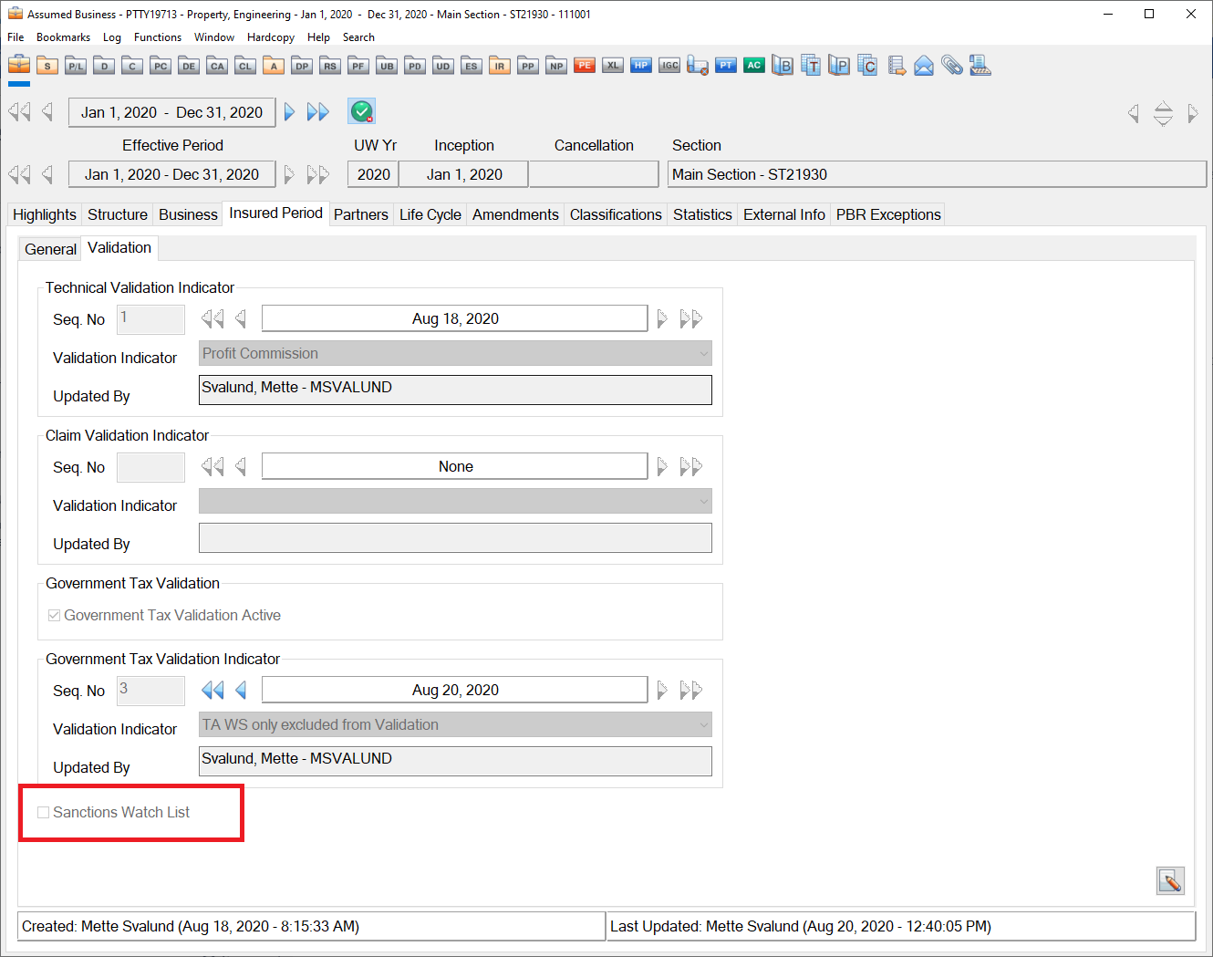This screenshot has height=957, width=1213.
Task: Click the blue HP toolbar icon
Action: tap(641, 66)
